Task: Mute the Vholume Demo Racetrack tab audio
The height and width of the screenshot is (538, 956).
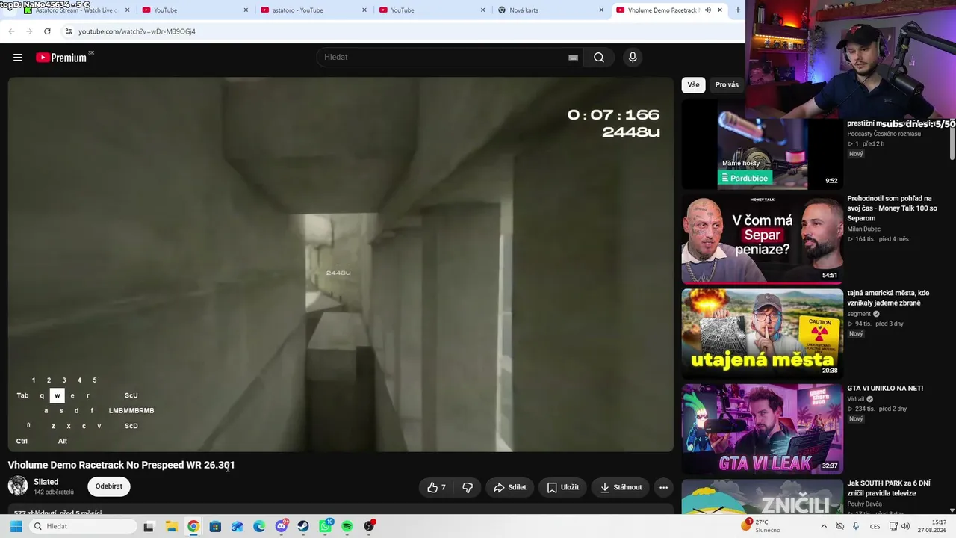Action: tap(707, 10)
